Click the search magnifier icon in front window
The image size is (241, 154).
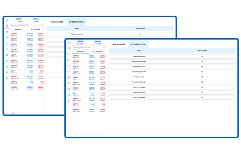(x=104, y=48)
